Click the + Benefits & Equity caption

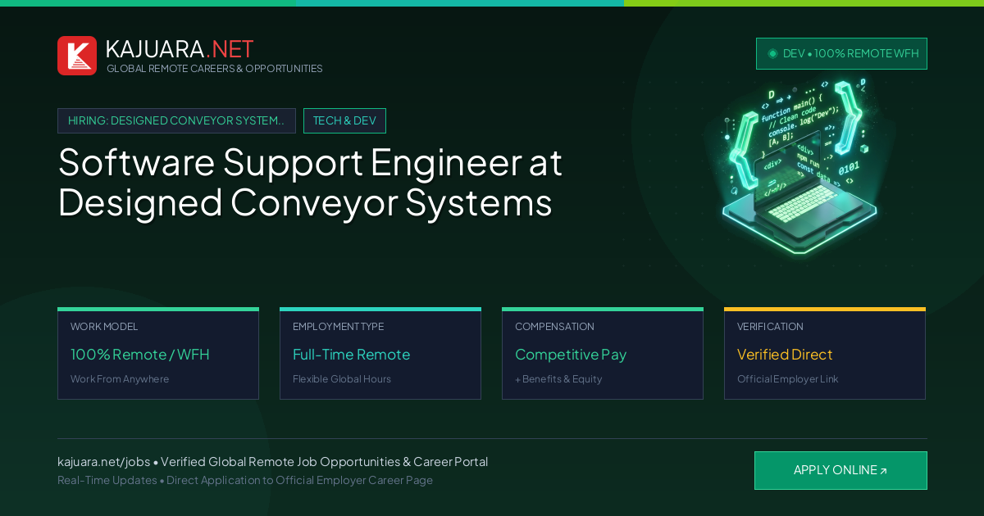[x=558, y=379]
